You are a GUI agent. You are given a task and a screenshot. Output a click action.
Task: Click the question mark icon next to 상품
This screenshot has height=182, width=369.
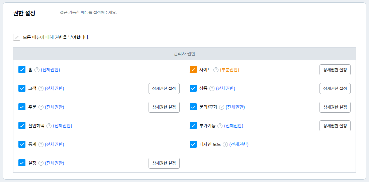click(x=212, y=88)
